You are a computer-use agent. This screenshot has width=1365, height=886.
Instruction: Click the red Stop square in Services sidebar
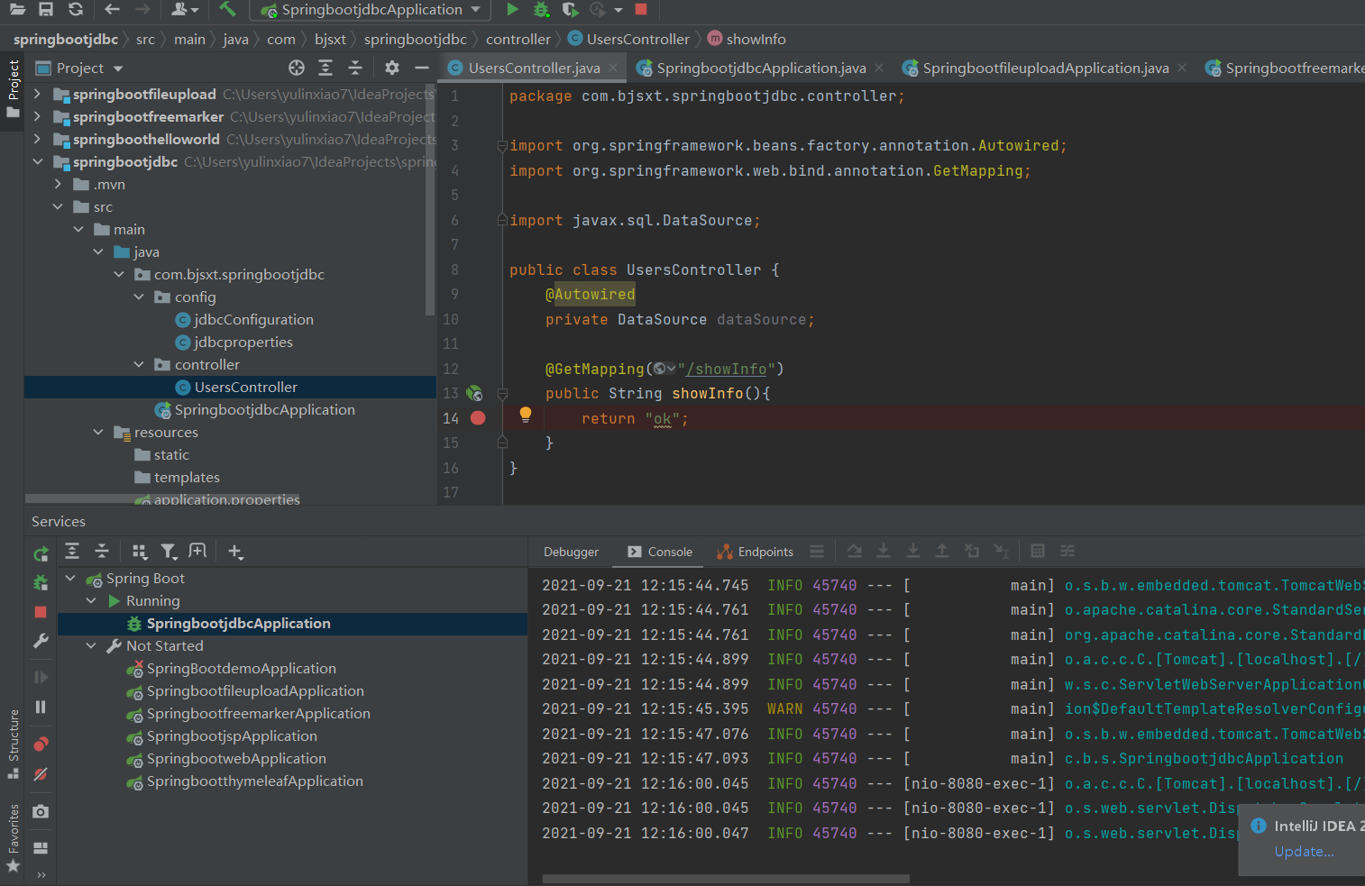pos(41,612)
